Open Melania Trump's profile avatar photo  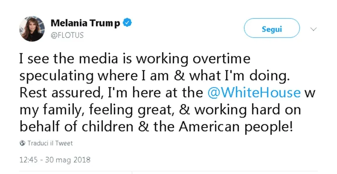pos(32,29)
